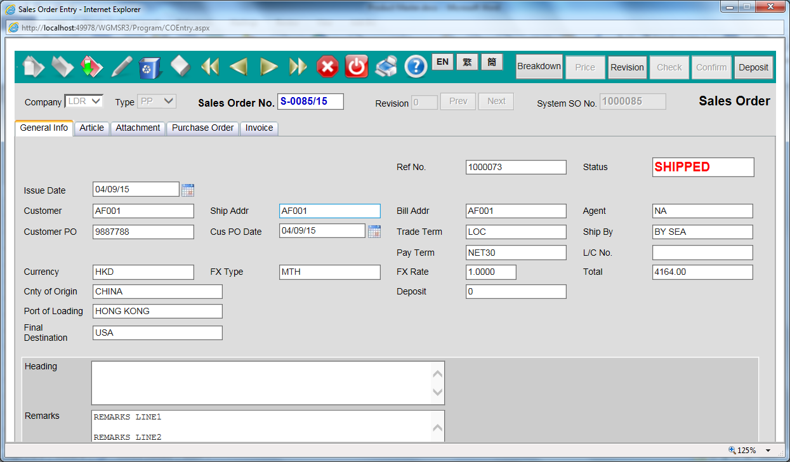Click the Pay Term field NET30
The image size is (790, 462).
pyautogui.click(x=516, y=253)
